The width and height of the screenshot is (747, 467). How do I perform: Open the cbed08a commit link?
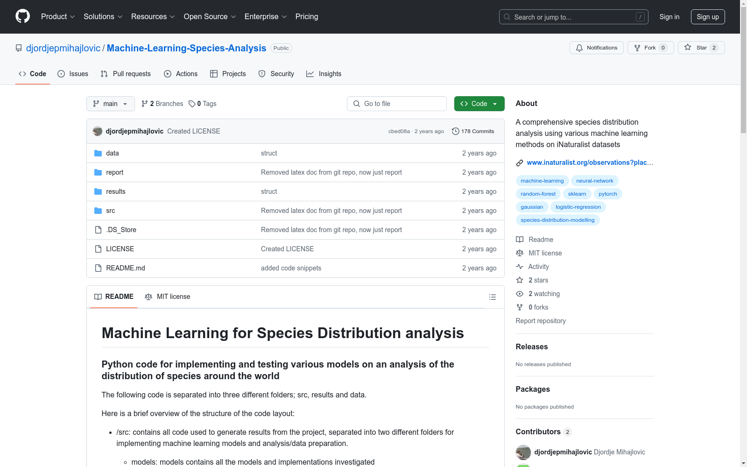(x=399, y=131)
